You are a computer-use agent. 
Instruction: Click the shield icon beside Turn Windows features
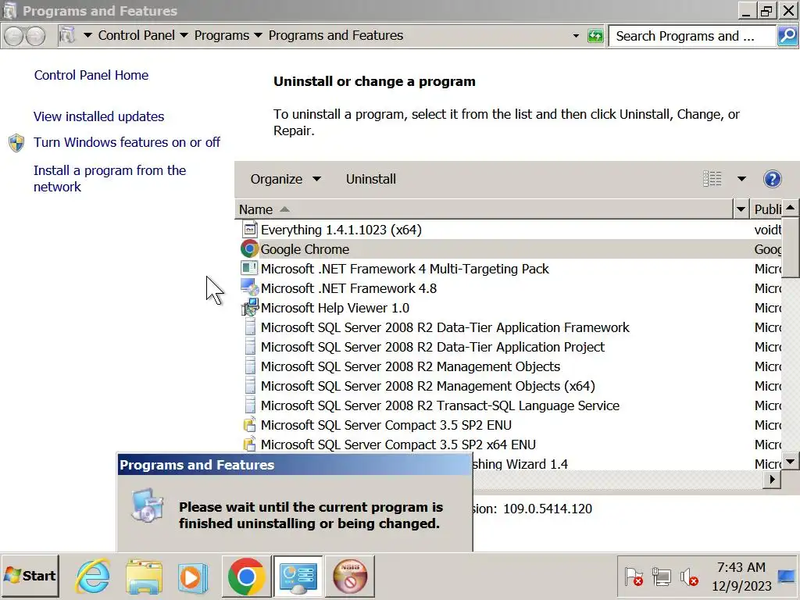tap(16, 143)
